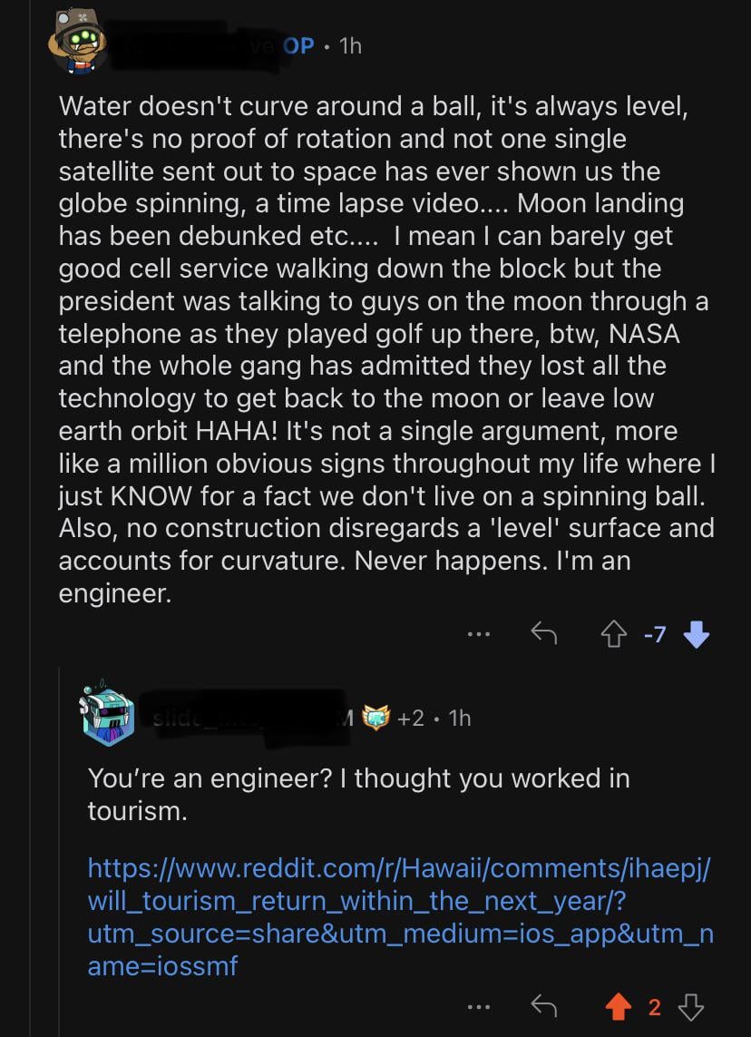Tap the OP comment's 1h timestamp
This screenshot has width=751, height=1037.
(x=350, y=45)
